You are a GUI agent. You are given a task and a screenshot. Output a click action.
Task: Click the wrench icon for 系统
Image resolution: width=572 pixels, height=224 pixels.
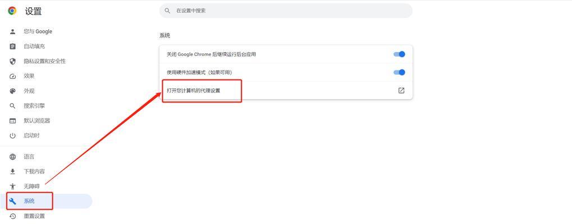[x=13, y=201]
